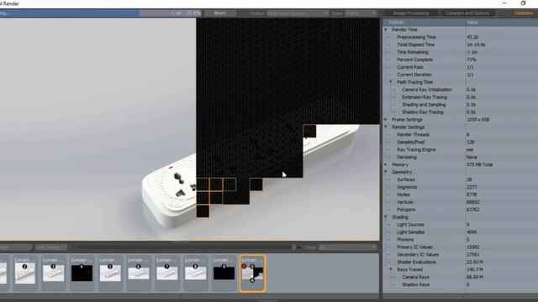
Task: Click the red marker on the active thumbnail
Action: 244,267
